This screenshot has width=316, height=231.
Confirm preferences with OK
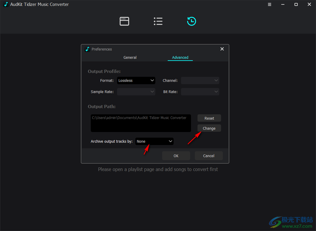tap(176, 156)
